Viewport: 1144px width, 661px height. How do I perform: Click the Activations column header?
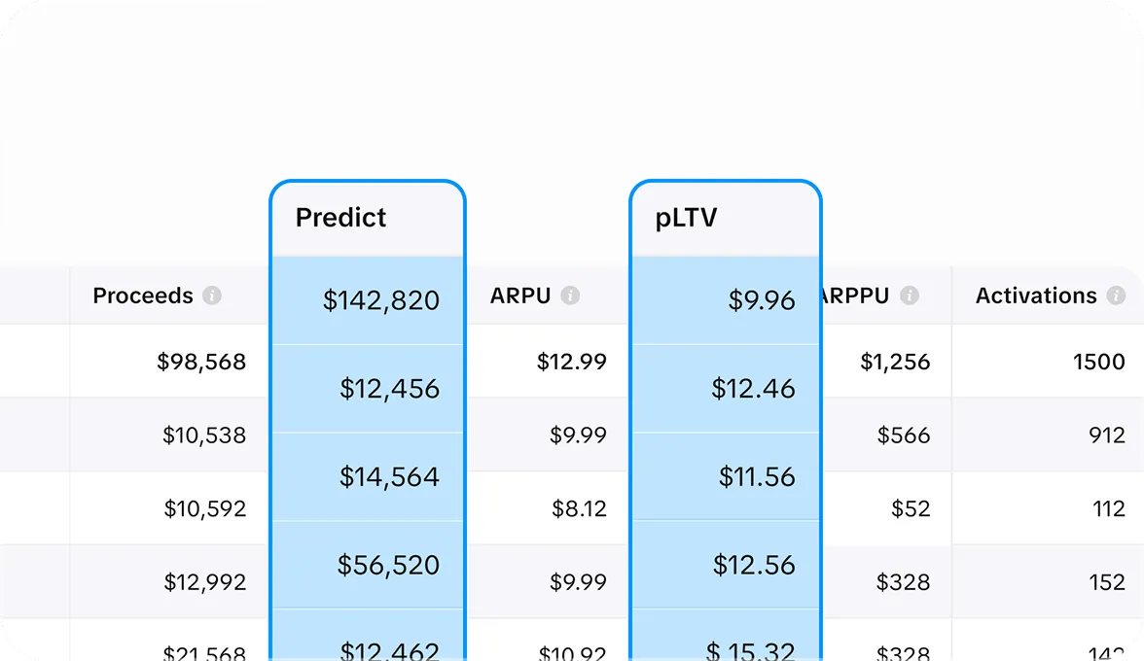point(1033,296)
